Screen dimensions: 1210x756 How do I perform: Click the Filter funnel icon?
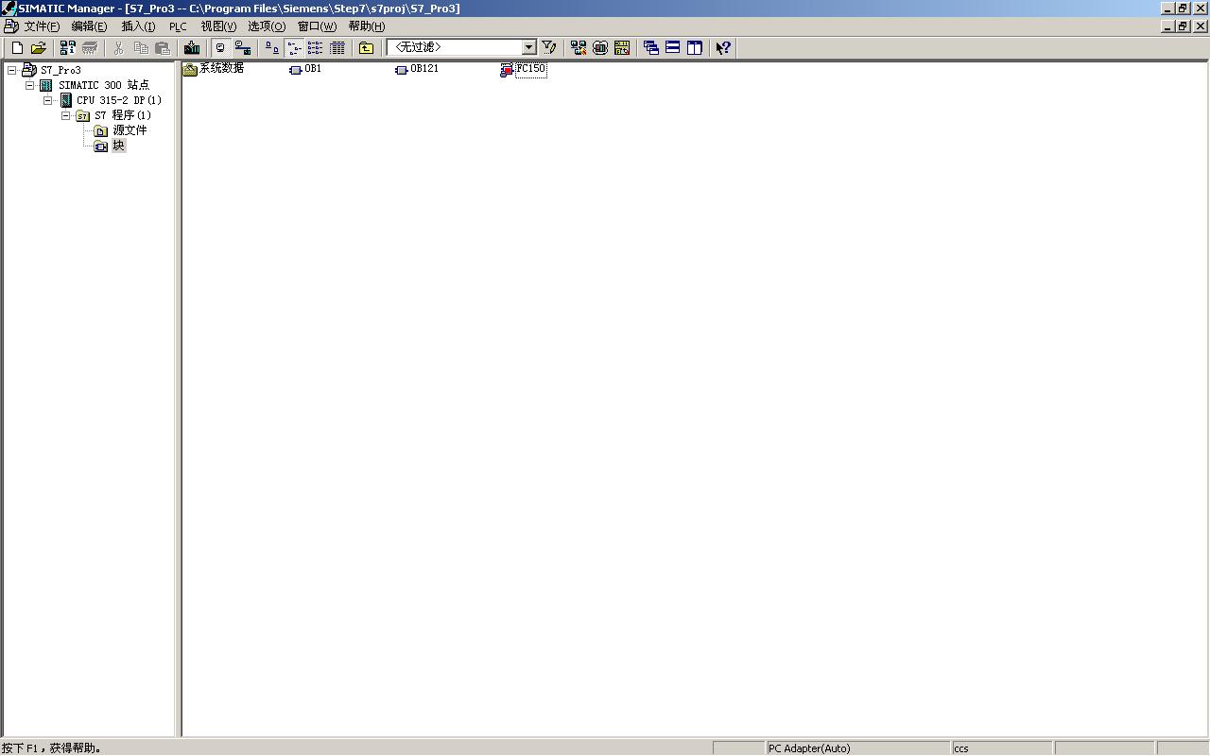click(548, 48)
